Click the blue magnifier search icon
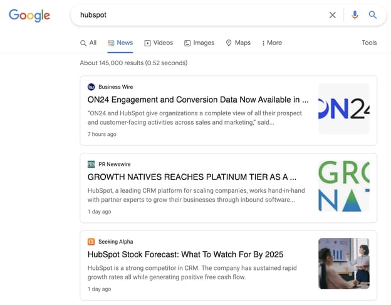 [373, 15]
